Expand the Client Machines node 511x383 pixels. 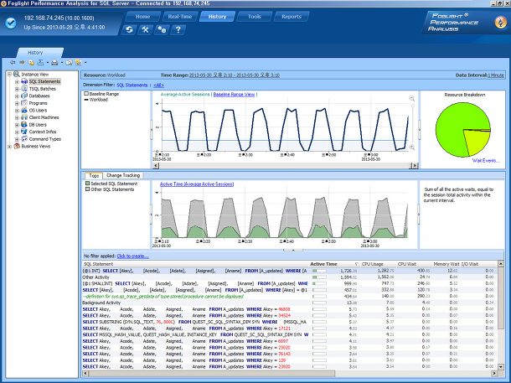coord(17,117)
